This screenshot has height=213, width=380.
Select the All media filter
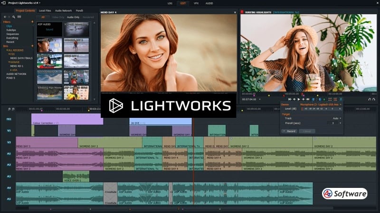[x=43, y=17]
